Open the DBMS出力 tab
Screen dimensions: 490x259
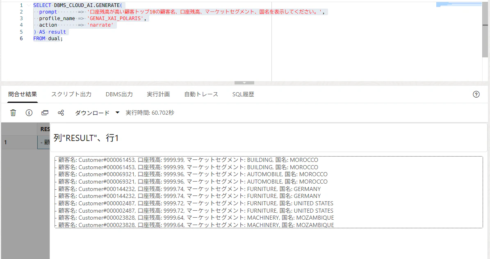click(119, 94)
